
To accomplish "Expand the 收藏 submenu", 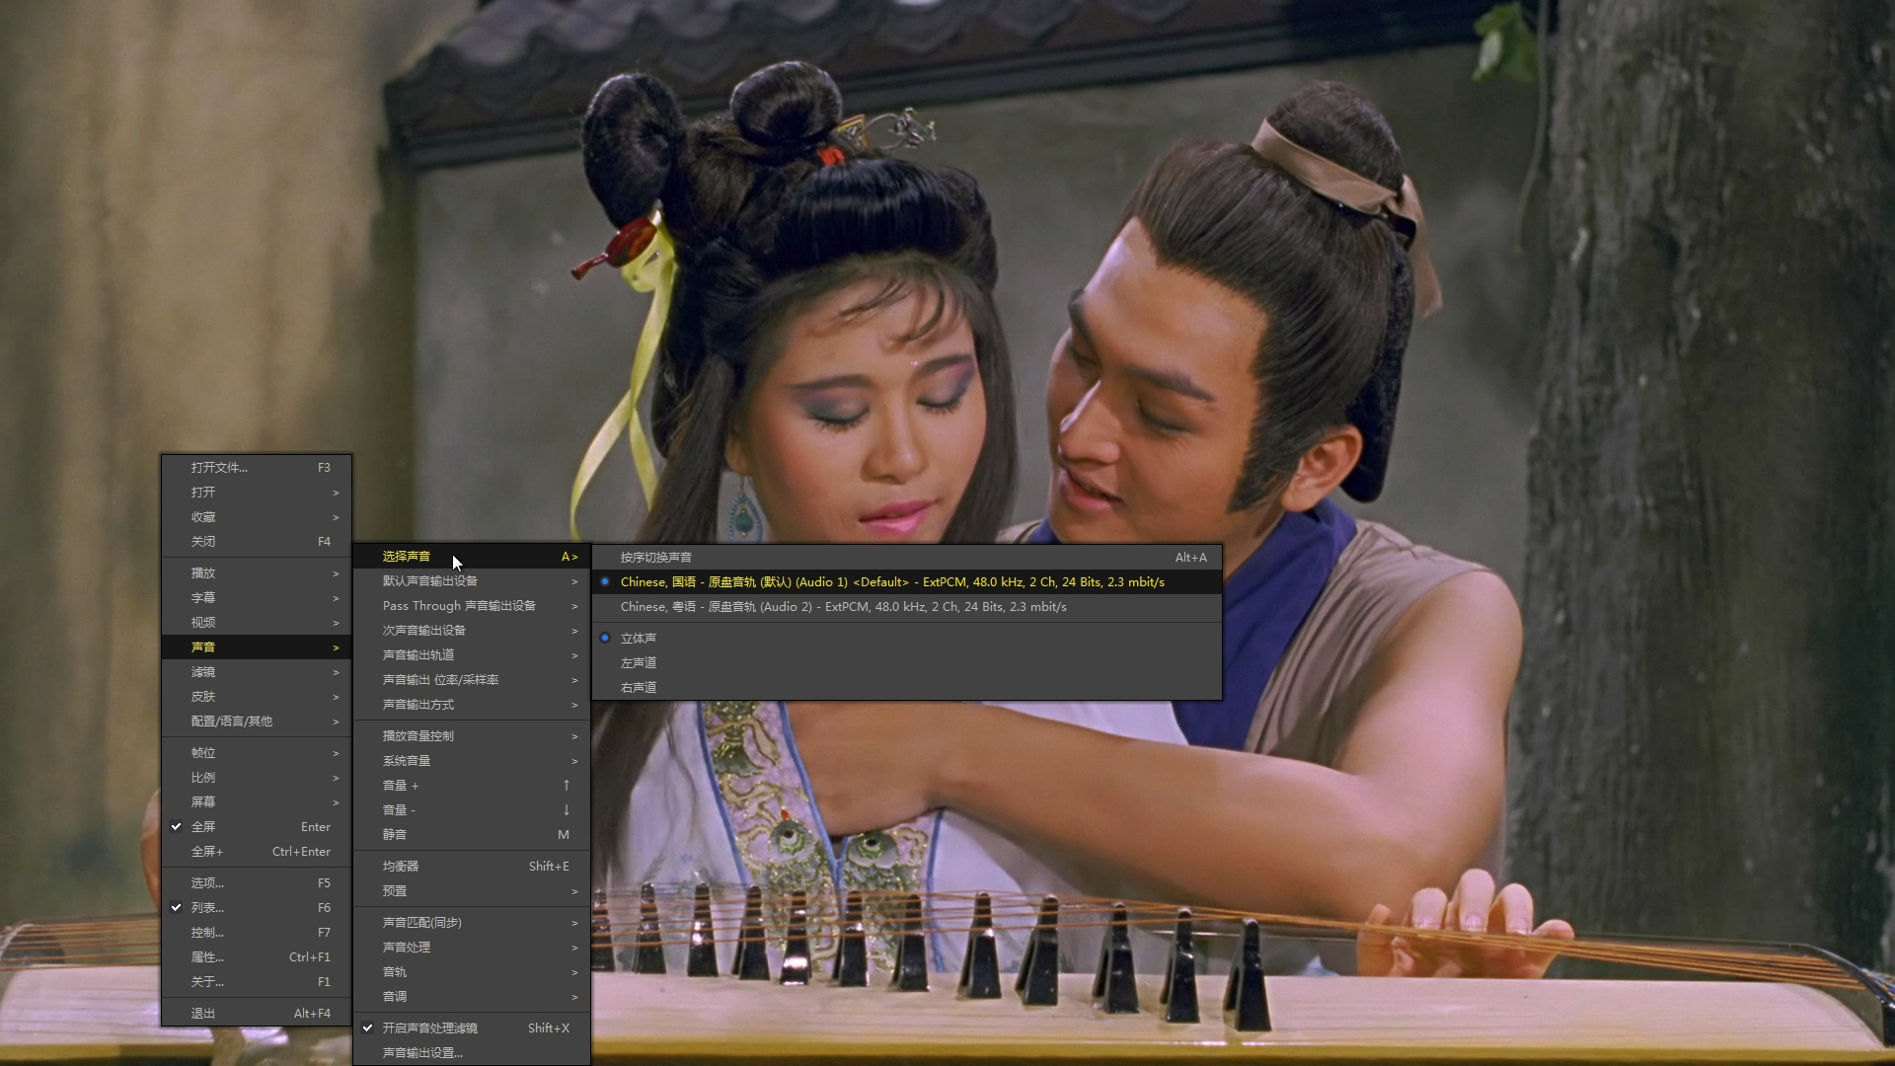I will click(257, 517).
